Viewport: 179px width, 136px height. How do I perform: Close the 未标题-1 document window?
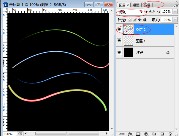pyautogui.click(x=108, y=5)
